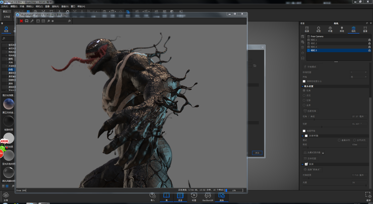The height and width of the screenshot is (204, 373).
Task: Open the 头戴式显示器 dropdown arrow
Action: (323, 153)
